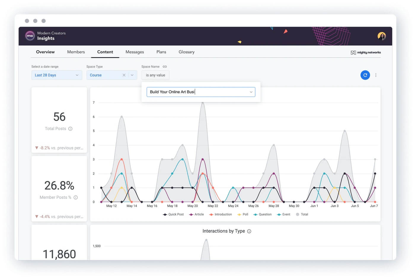415x279 pixels.
Task: Click the Space Type label
Action: 95,67
